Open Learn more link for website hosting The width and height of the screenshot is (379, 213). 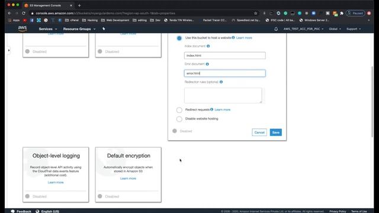coord(244,38)
